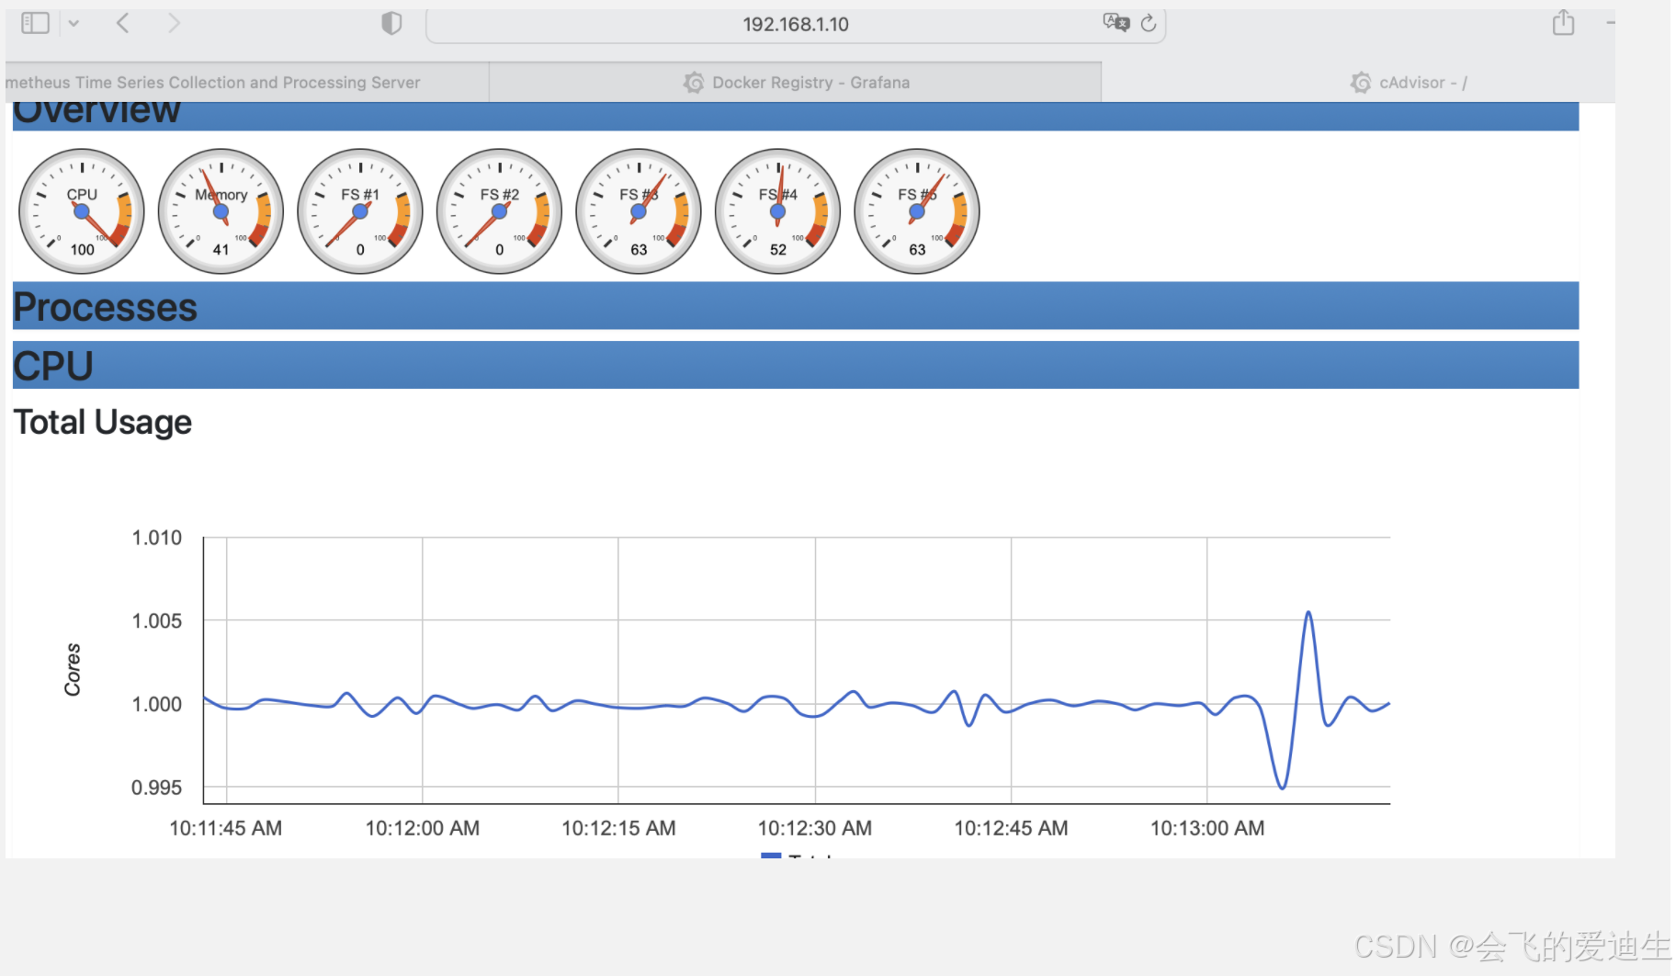Go back with the back arrow
This screenshot has height=976, width=1676.
click(122, 23)
